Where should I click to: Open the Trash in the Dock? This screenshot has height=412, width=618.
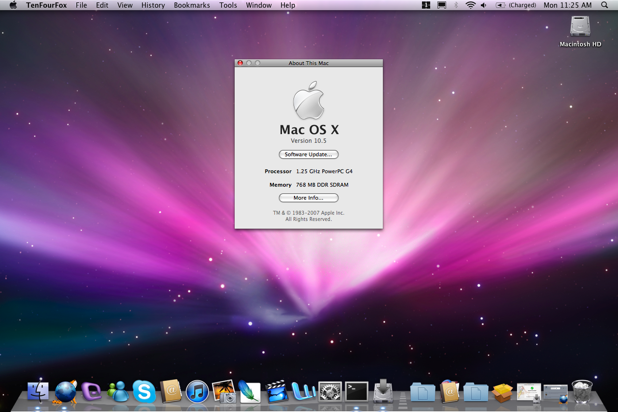coord(582,391)
